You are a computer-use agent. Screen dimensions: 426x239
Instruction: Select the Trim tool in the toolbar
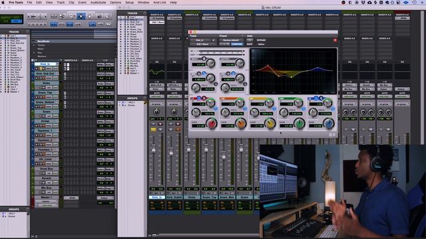(x=72, y=17)
